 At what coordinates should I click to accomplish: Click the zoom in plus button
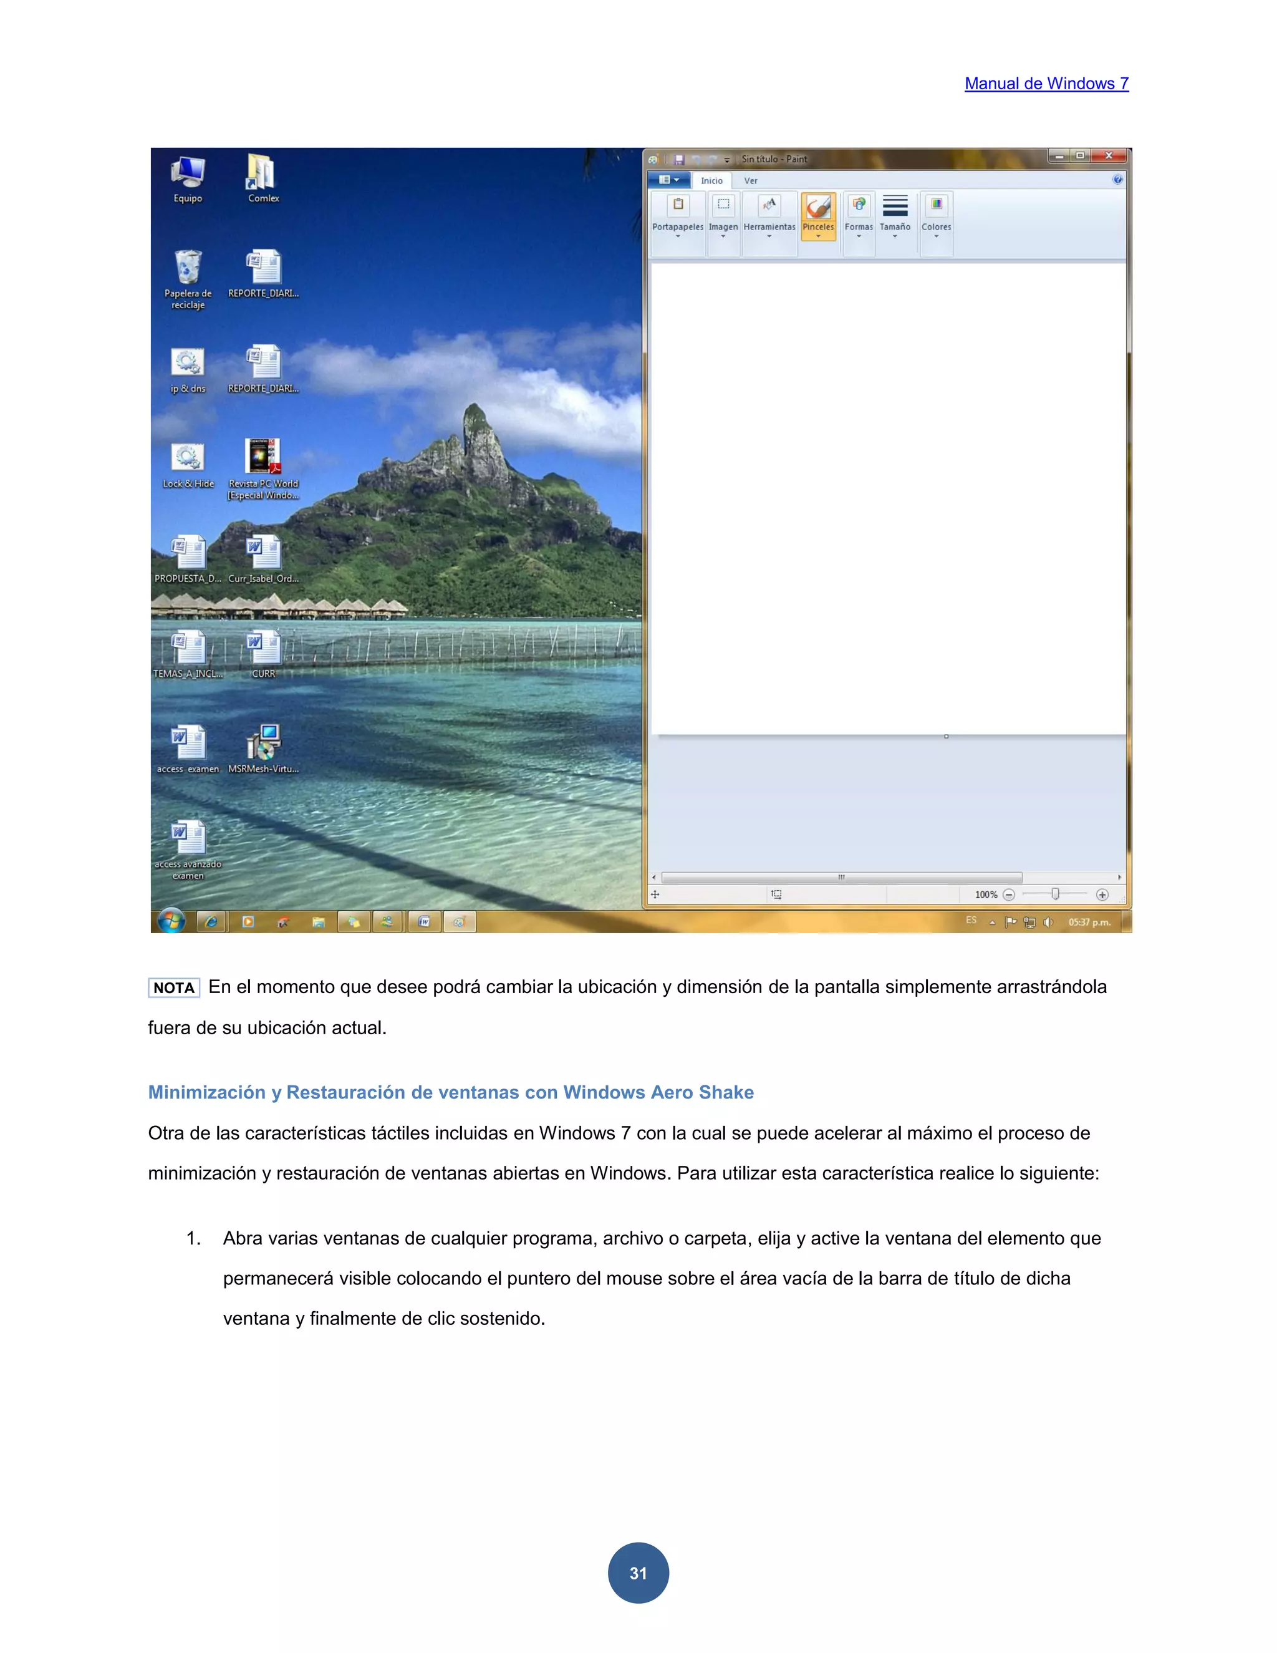pyautogui.click(x=1102, y=894)
